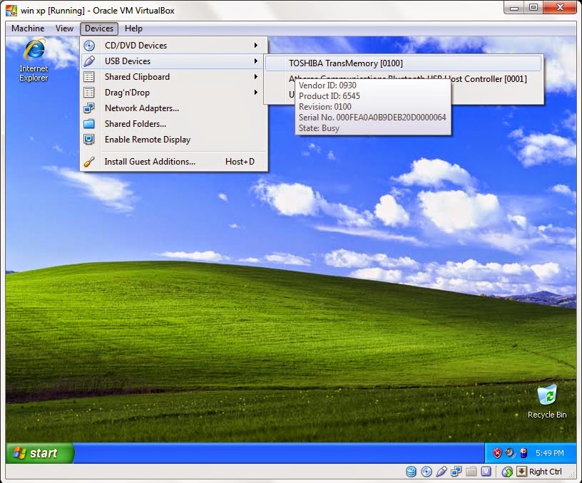Screen dimensions: 582x483
Task: Click the XP start button
Action: click(x=40, y=453)
